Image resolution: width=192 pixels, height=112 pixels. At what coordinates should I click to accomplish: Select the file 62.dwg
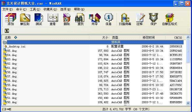12,64
